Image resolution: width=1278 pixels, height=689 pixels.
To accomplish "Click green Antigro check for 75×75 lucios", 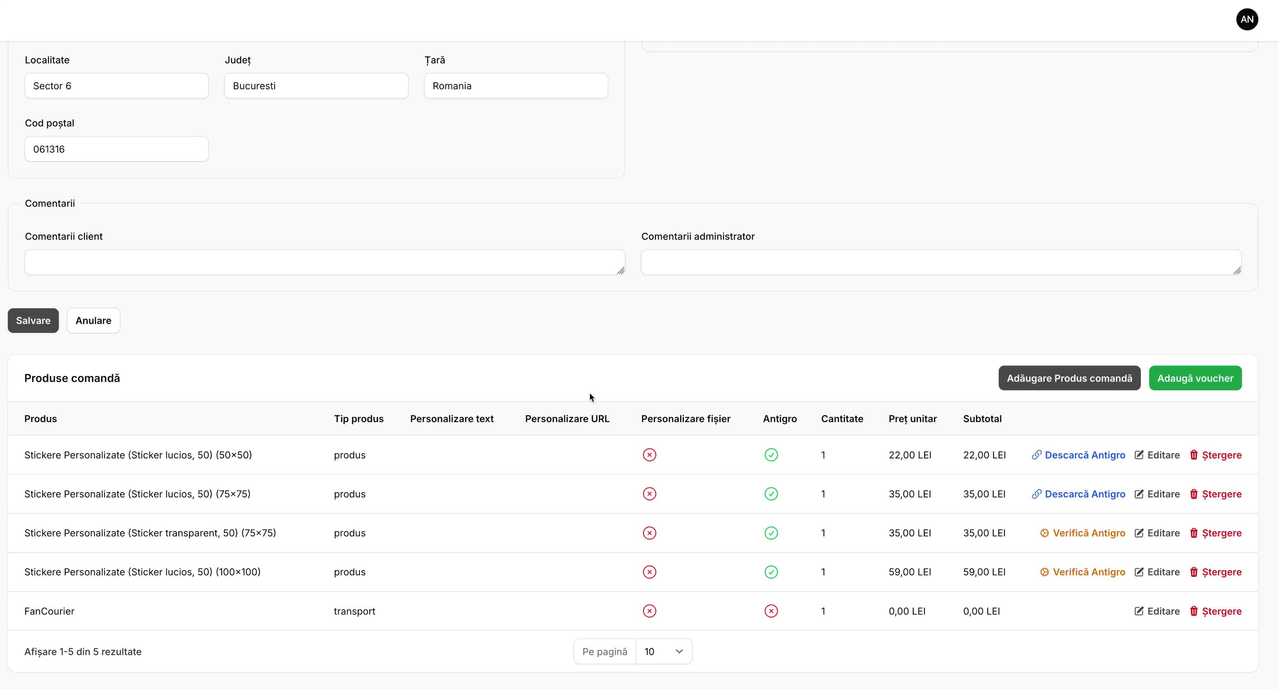I will click(771, 494).
